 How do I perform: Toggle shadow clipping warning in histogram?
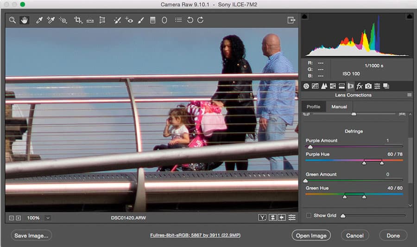304,17
